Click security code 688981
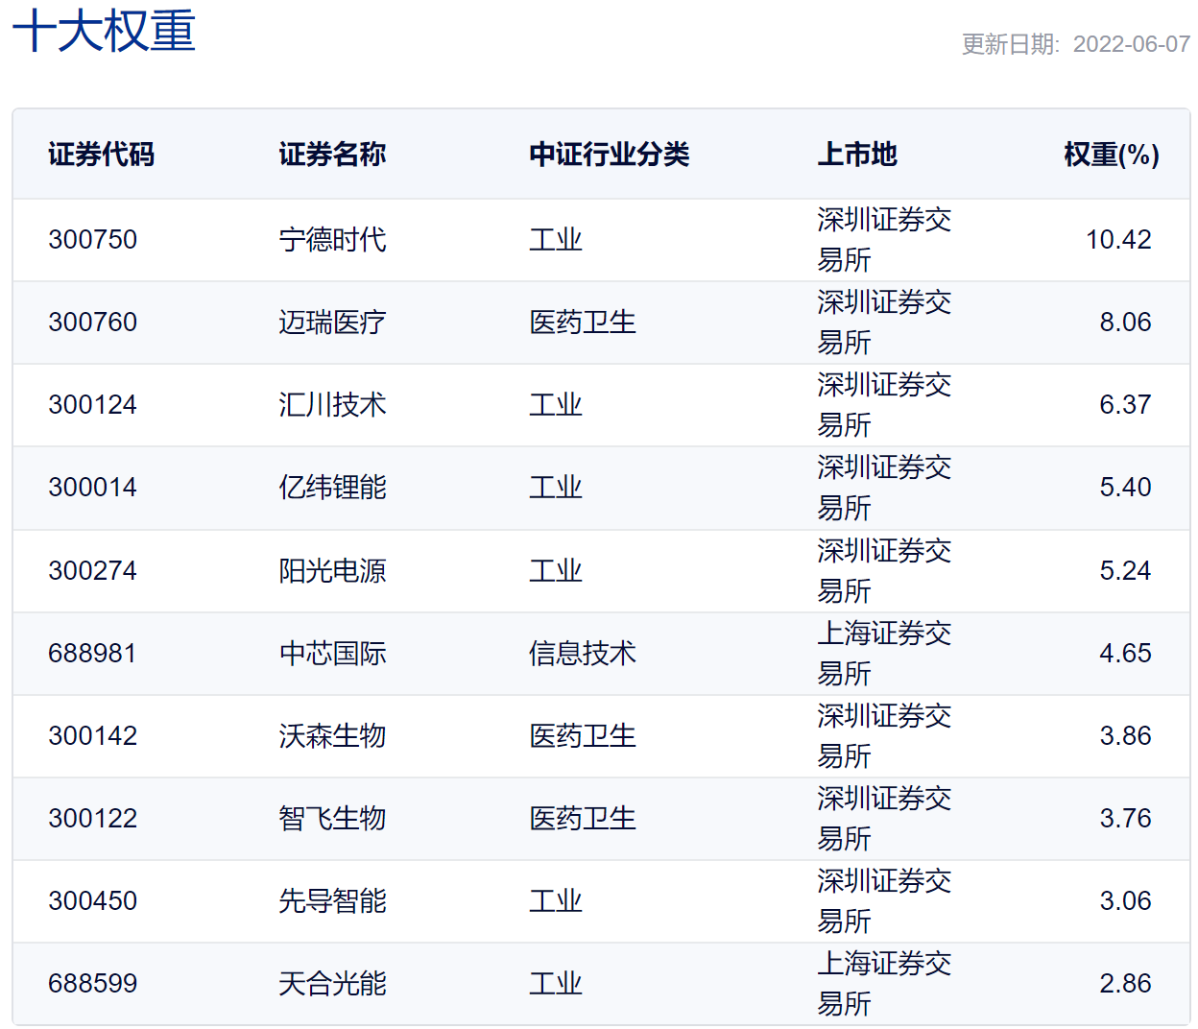The width and height of the screenshot is (1198, 1029). click(93, 653)
